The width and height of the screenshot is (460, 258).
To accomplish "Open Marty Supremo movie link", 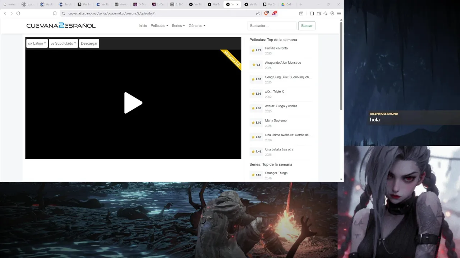I will pos(276,120).
